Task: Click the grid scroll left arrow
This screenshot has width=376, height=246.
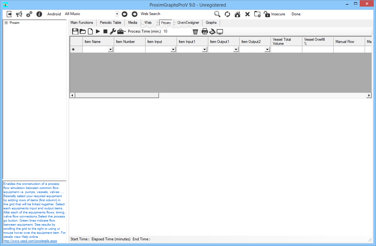Action: (x=72, y=95)
